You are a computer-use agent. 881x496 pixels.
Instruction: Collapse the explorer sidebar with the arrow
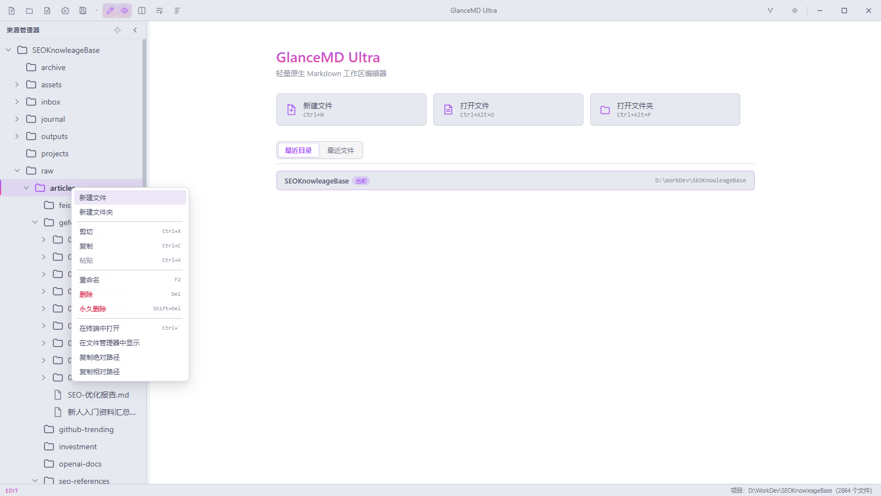135,30
